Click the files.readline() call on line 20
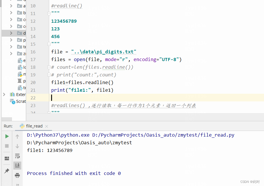Image resolution: width=264 pixels, height=186 pixels. [x=91, y=82]
